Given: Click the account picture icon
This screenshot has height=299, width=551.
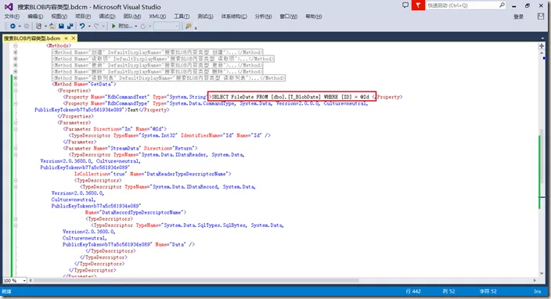Looking at the screenshot, I should coord(541,16).
